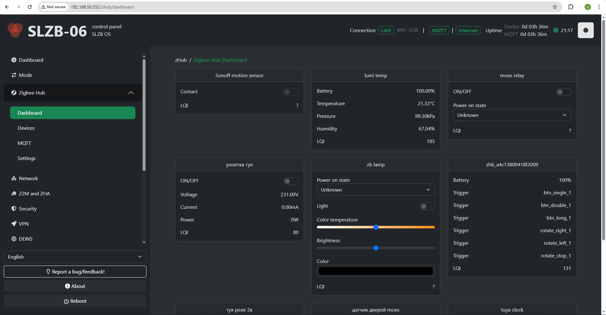The width and height of the screenshot is (606, 315).
Task: Open Security page shield icon
Action: pos(14,209)
